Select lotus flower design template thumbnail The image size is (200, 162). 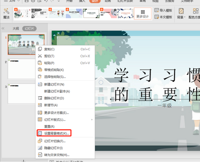(22, 13)
